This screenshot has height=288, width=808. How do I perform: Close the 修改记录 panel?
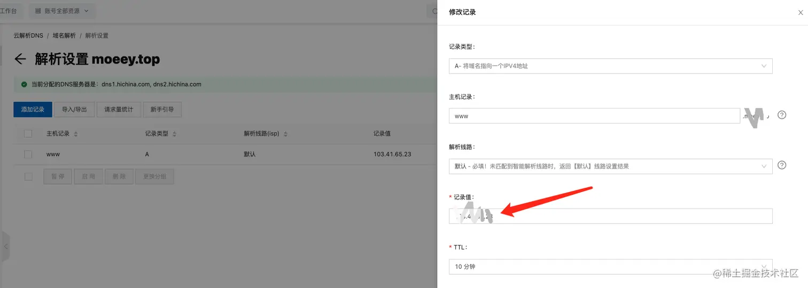[800, 12]
